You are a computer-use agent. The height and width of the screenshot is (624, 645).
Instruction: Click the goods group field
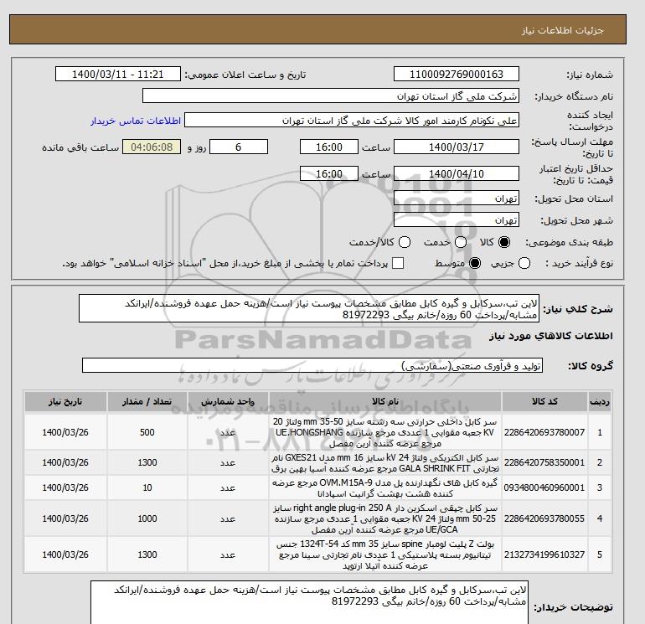pos(312,365)
